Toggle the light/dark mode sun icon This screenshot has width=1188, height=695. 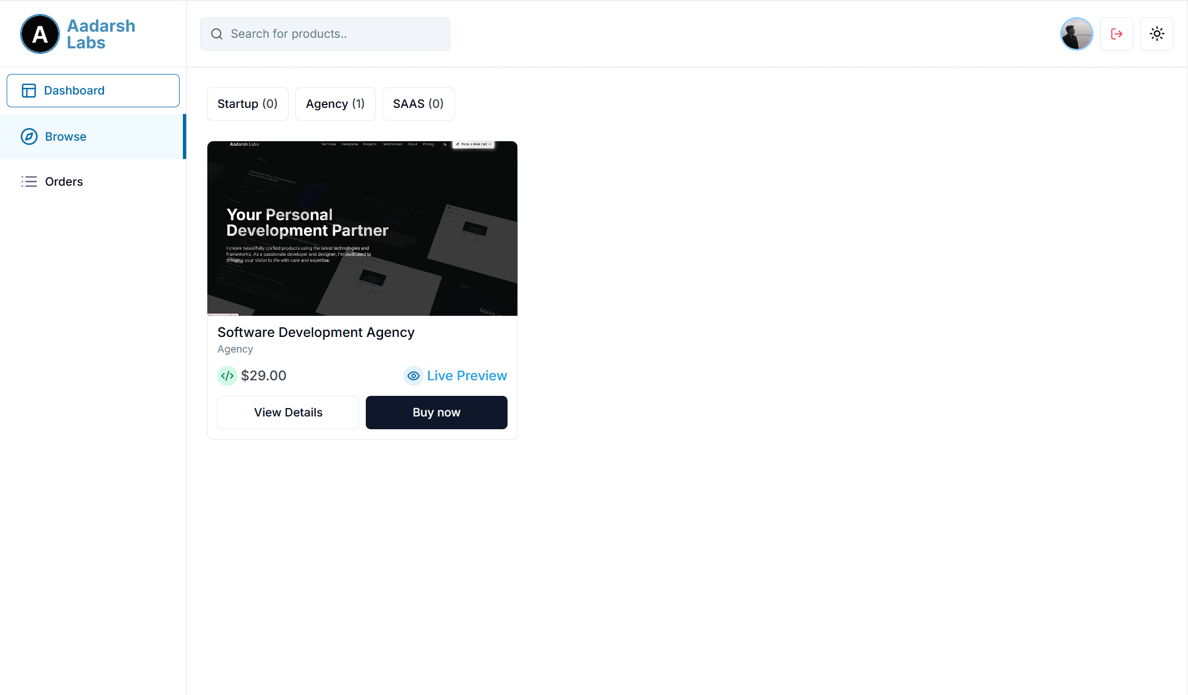point(1156,34)
